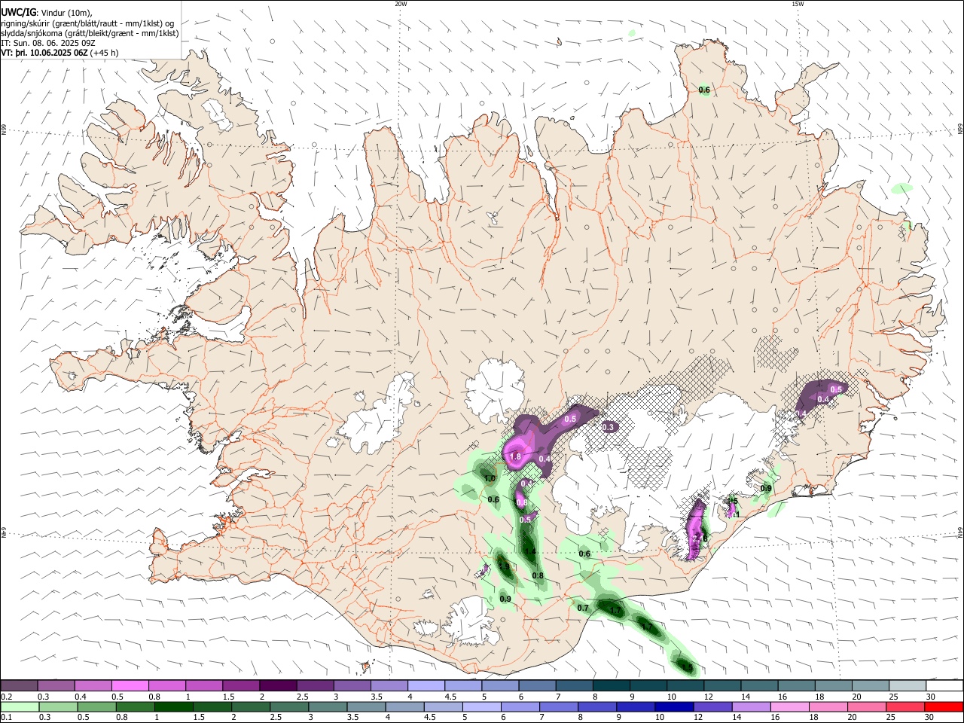Click the 1.0 rain value on the map

[490, 479]
